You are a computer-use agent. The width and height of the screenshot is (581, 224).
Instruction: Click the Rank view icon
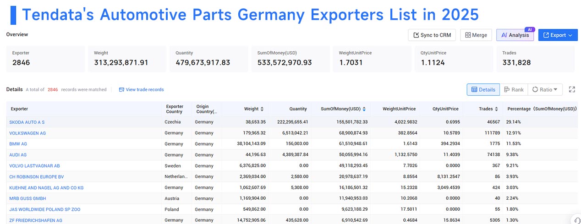click(506, 90)
